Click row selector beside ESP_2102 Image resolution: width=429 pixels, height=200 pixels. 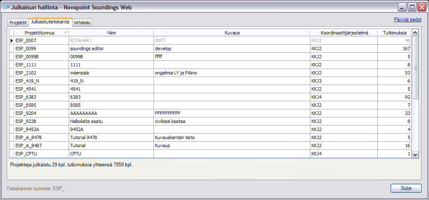[12, 73]
